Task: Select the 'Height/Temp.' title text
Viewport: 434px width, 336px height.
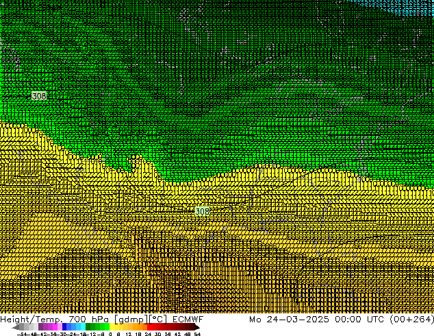Action: click(x=32, y=320)
